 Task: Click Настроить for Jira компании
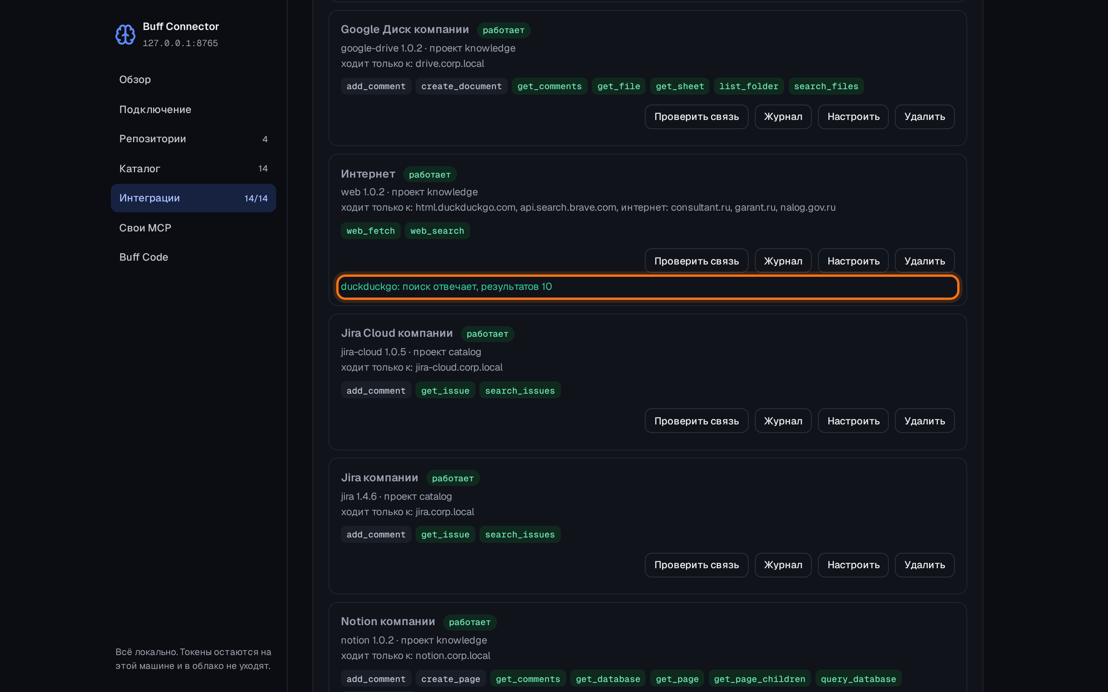pos(853,565)
